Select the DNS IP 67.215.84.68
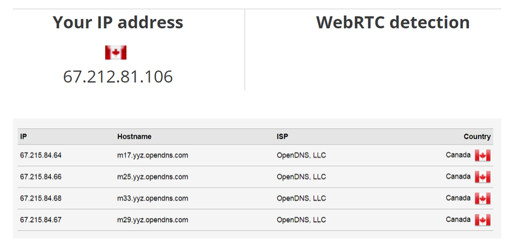Image resolution: width=516 pixels, height=244 pixels. pos(40,198)
